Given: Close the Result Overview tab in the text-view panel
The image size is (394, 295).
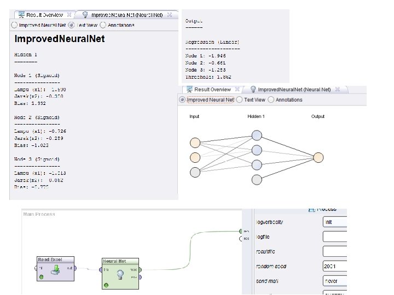Looking at the screenshot, I should point(69,15).
